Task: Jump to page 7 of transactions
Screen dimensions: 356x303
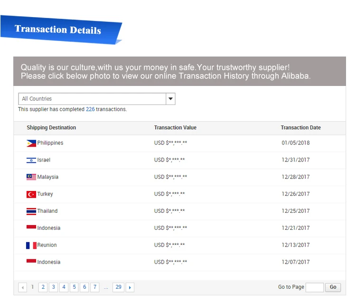Action: point(95,287)
